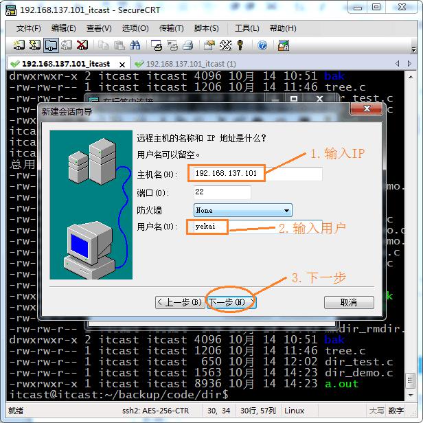423x423 pixels.
Task: Maximize the hidden connect dialog behind wizard
Action: [294, 98]
